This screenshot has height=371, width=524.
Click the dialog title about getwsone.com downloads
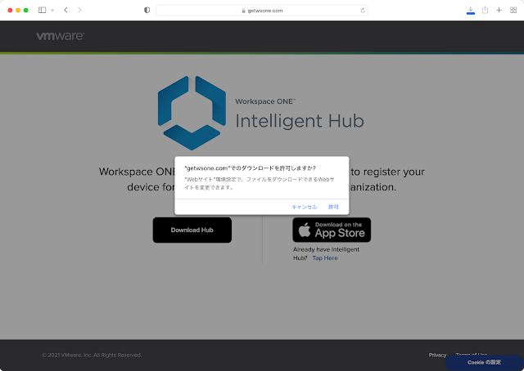click(250, 168)
